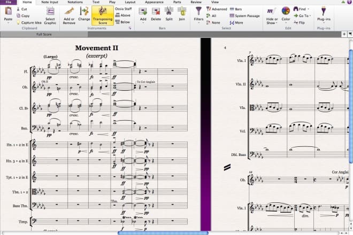Click Capture Idea lightbulb

click(29, 22)
